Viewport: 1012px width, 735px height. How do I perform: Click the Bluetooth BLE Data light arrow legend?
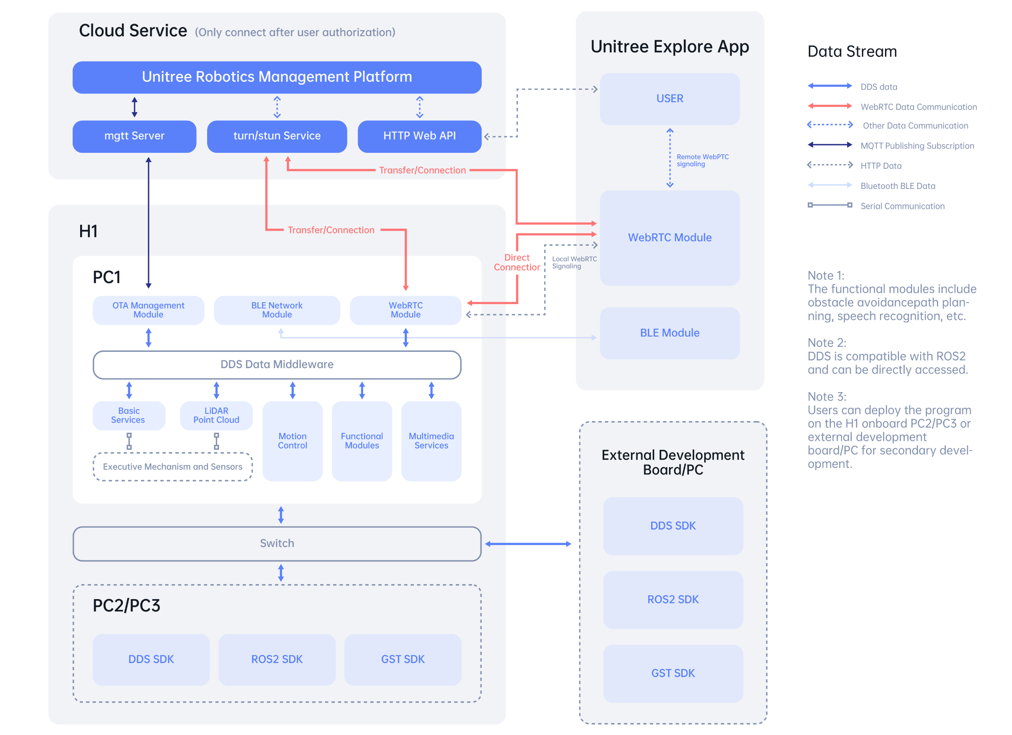(830, 185)
